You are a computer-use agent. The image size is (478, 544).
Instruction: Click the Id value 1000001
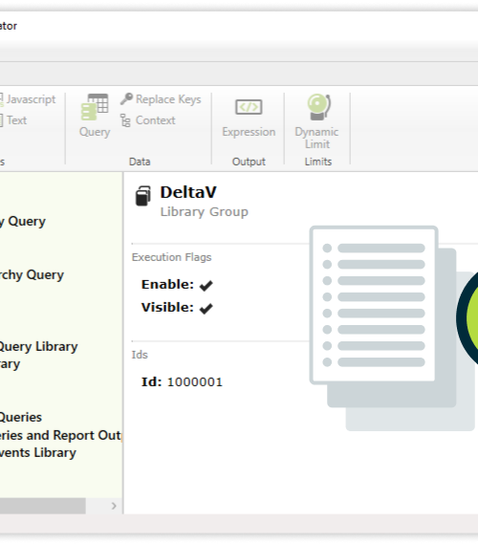pos(195,382)
